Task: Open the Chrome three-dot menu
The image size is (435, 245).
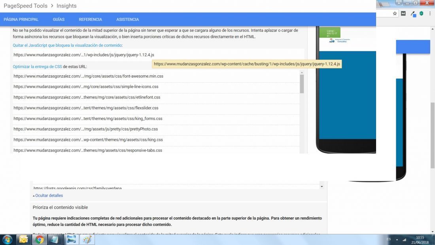Action: coord(430,13)
